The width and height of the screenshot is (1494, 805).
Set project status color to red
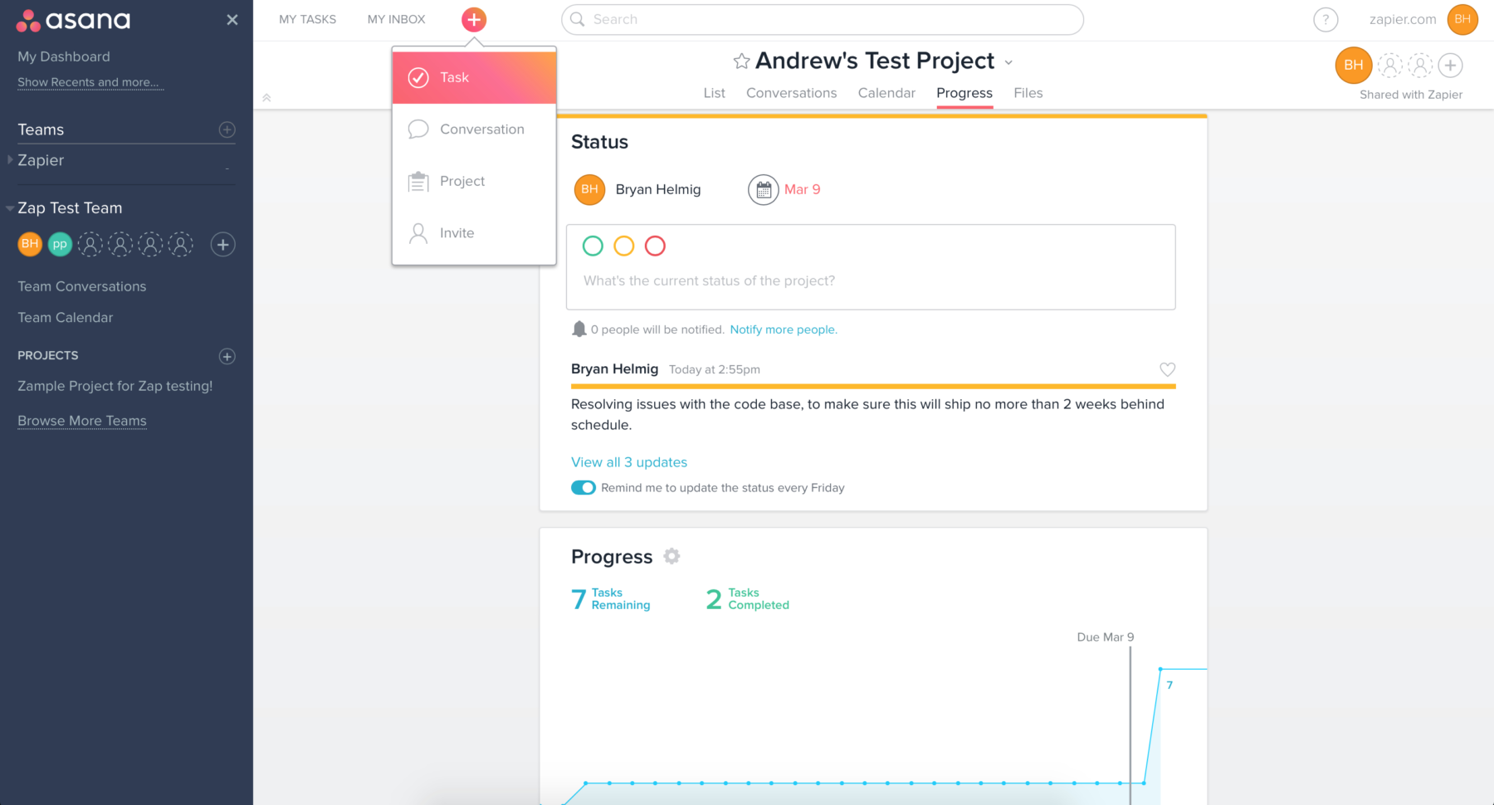tap(655, 246)
